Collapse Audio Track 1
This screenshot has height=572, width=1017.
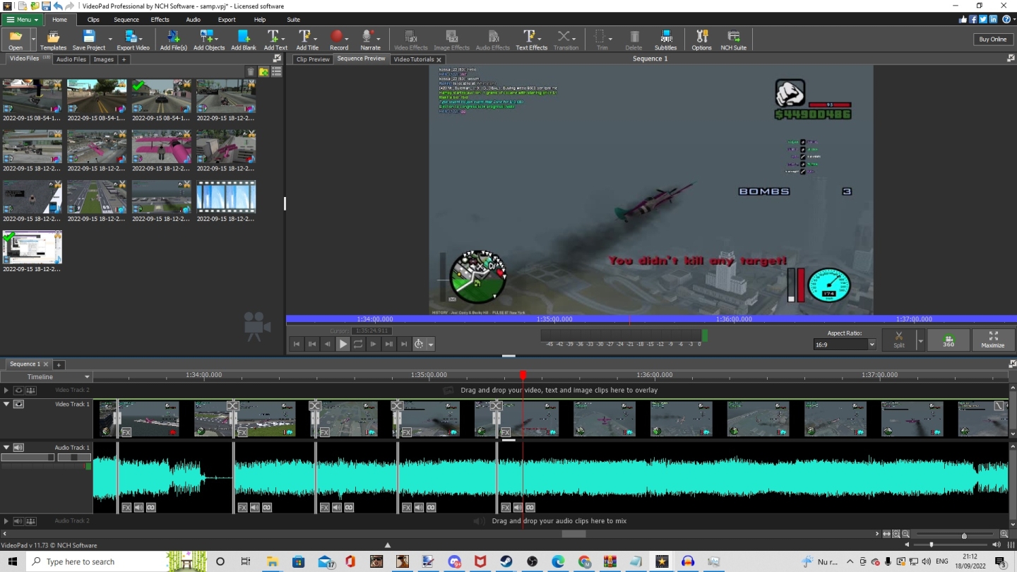tap(6, 447)
